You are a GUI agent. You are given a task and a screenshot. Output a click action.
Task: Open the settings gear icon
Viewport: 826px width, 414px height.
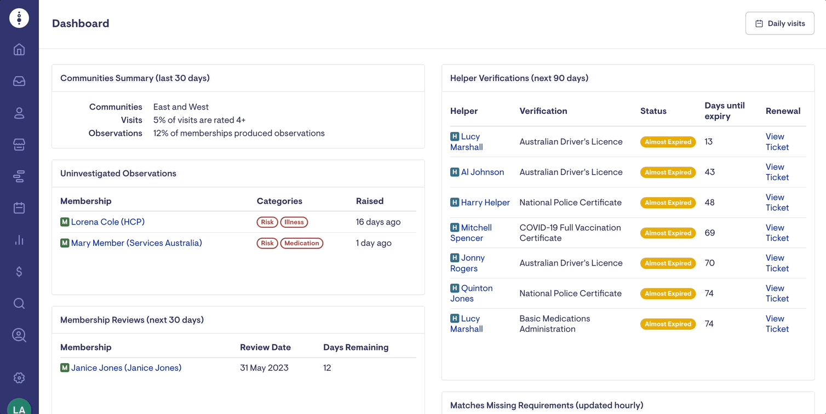[x=19, y=378]
